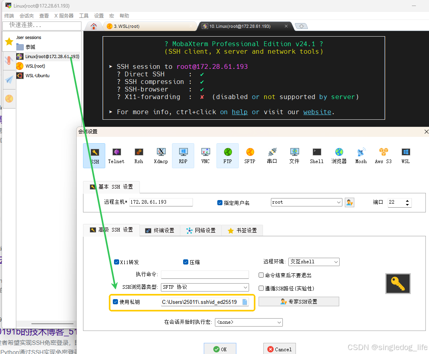The height and width of the screenshot is (354, 429).
Task: Follow the help link in the terminal
Action: point(240,112)
